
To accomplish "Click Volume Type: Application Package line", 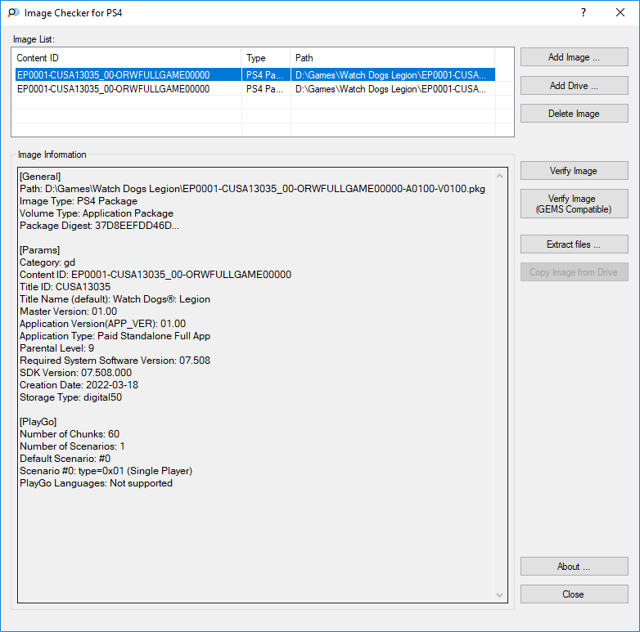I will coord(97,213).
